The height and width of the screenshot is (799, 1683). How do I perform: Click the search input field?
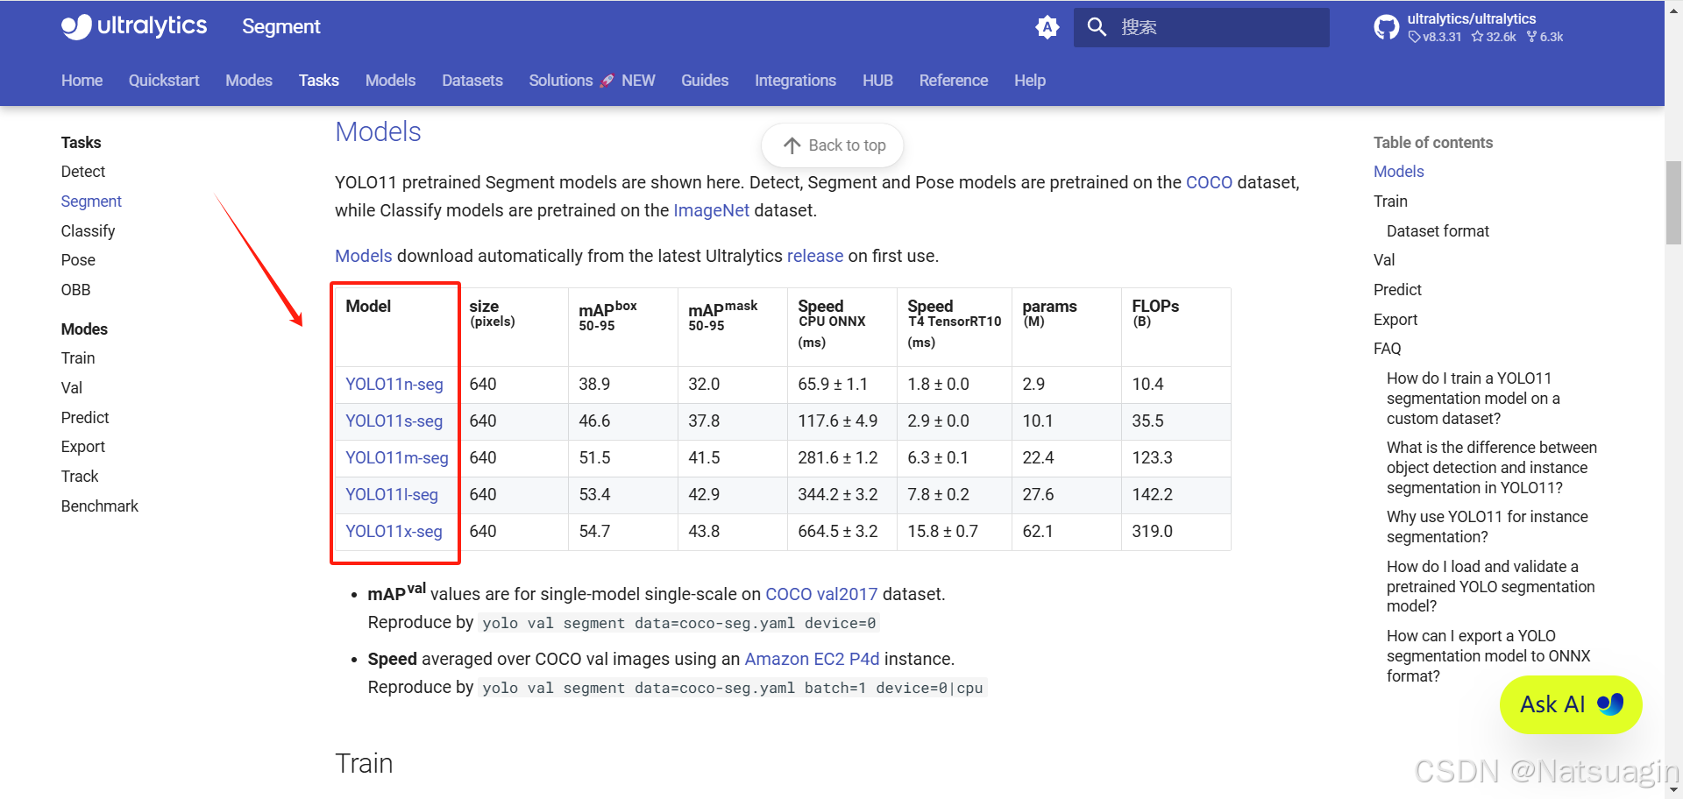(x=1202, y=27)
